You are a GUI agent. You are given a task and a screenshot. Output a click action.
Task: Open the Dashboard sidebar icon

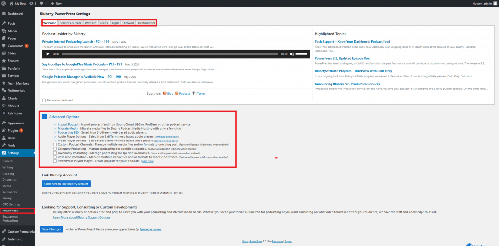click(4, 14)
